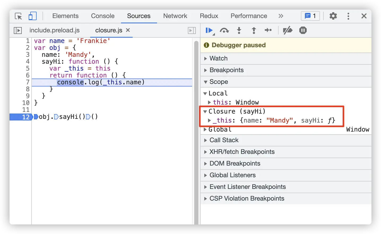Image resolution: width=381 pixels, height=234 pixels.
Task: Click the 'Mandy' string on line 3
Action: (x=78, y=55)
